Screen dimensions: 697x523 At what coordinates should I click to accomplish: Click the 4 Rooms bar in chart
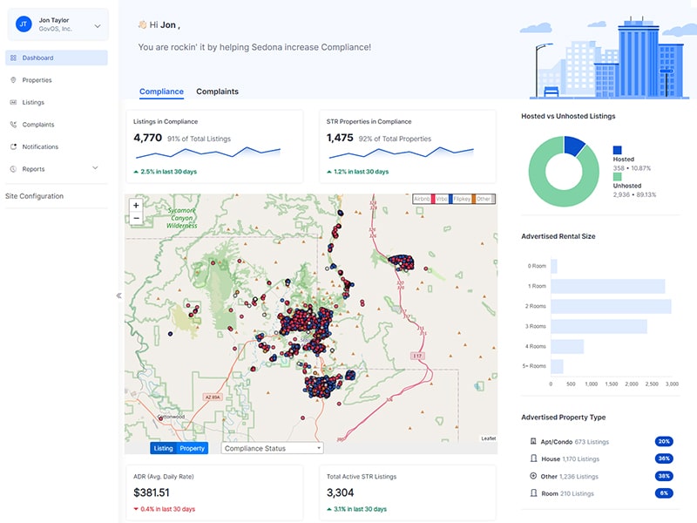coord(567,346)
